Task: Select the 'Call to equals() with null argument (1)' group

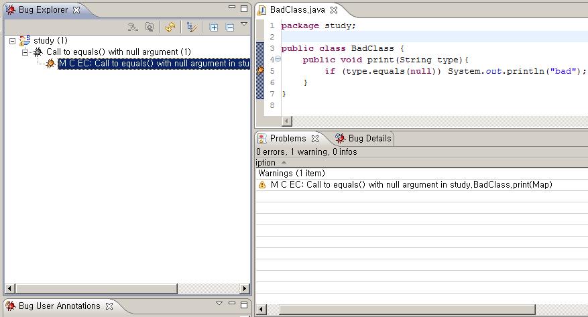Action: point(119,52)
